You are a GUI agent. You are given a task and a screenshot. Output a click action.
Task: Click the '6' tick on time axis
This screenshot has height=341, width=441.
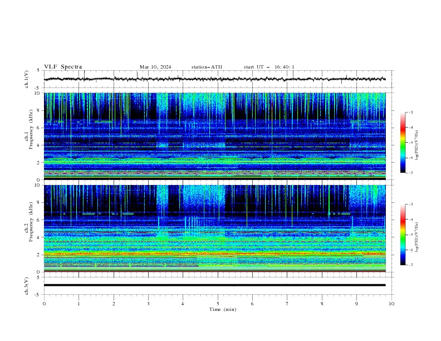[x=252, y=304]
